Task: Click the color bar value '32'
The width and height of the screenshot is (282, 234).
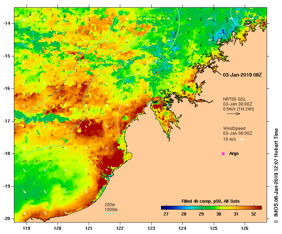Action: pyautogui.click(x=253, y=214)
